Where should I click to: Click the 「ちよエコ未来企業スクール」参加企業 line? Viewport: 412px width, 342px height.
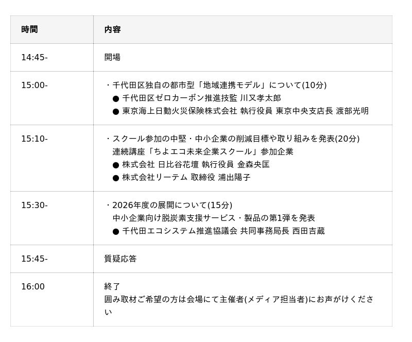(202, 151)
